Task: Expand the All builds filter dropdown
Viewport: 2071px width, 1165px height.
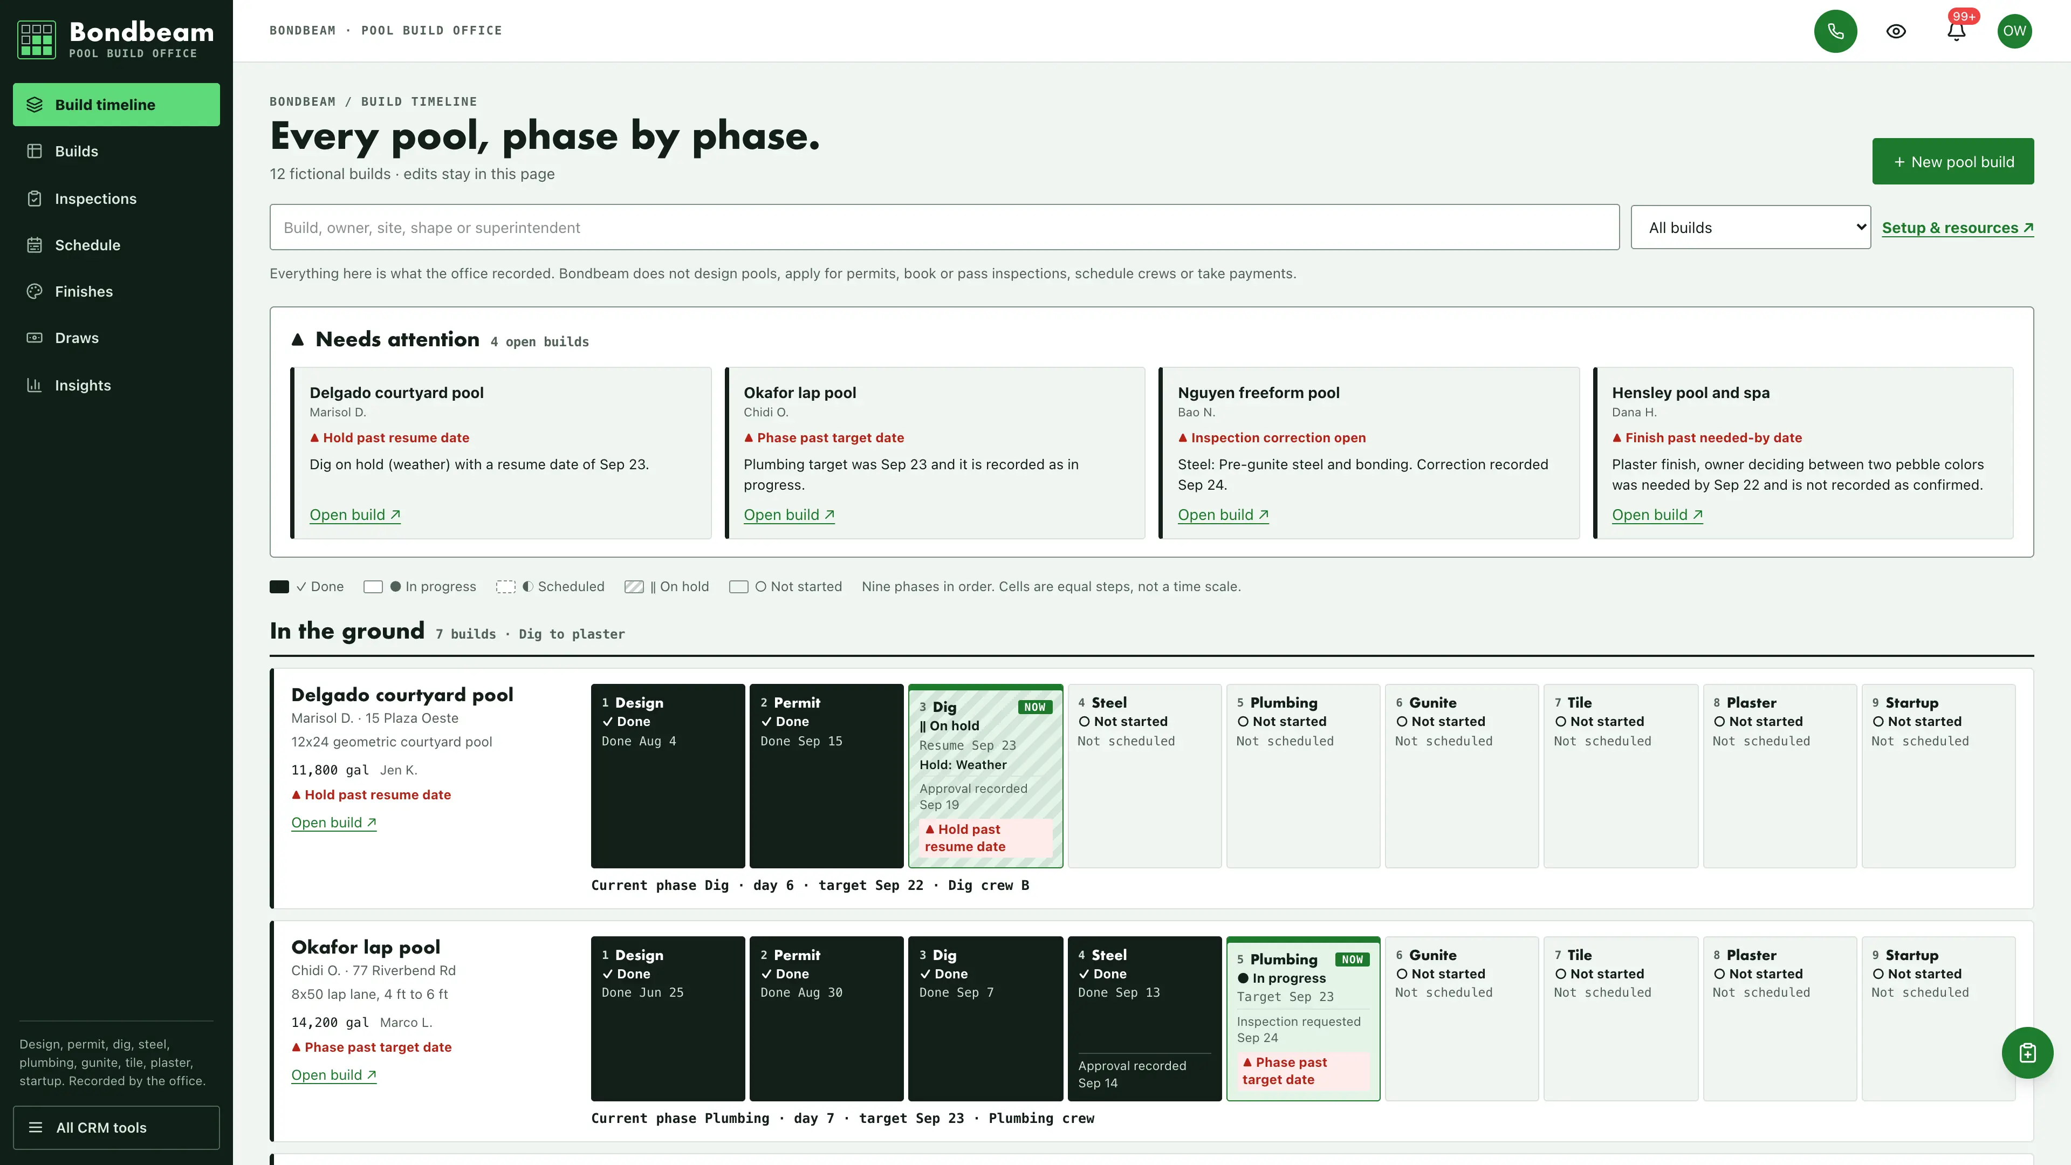Action: click(1750, 228)
